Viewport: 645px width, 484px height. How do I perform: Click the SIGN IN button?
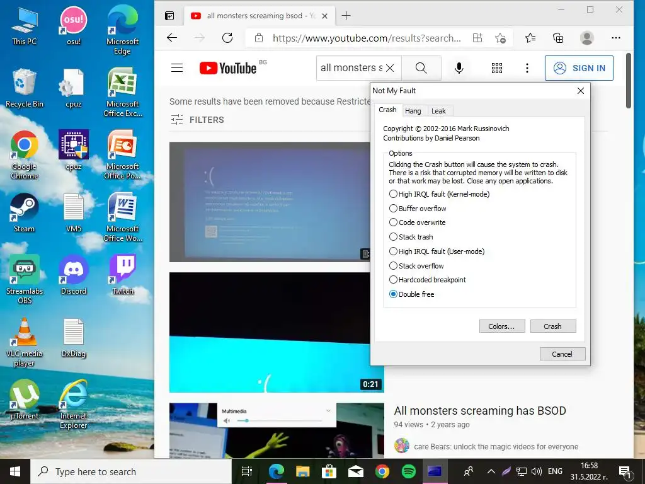pos(579,68)
